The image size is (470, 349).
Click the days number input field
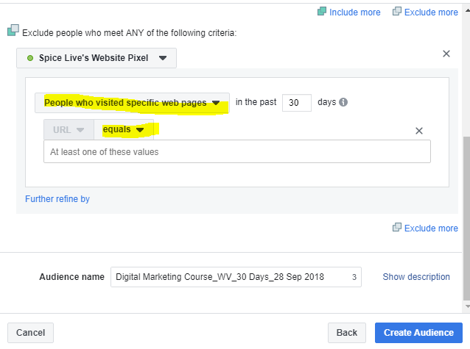coord(297,103)
